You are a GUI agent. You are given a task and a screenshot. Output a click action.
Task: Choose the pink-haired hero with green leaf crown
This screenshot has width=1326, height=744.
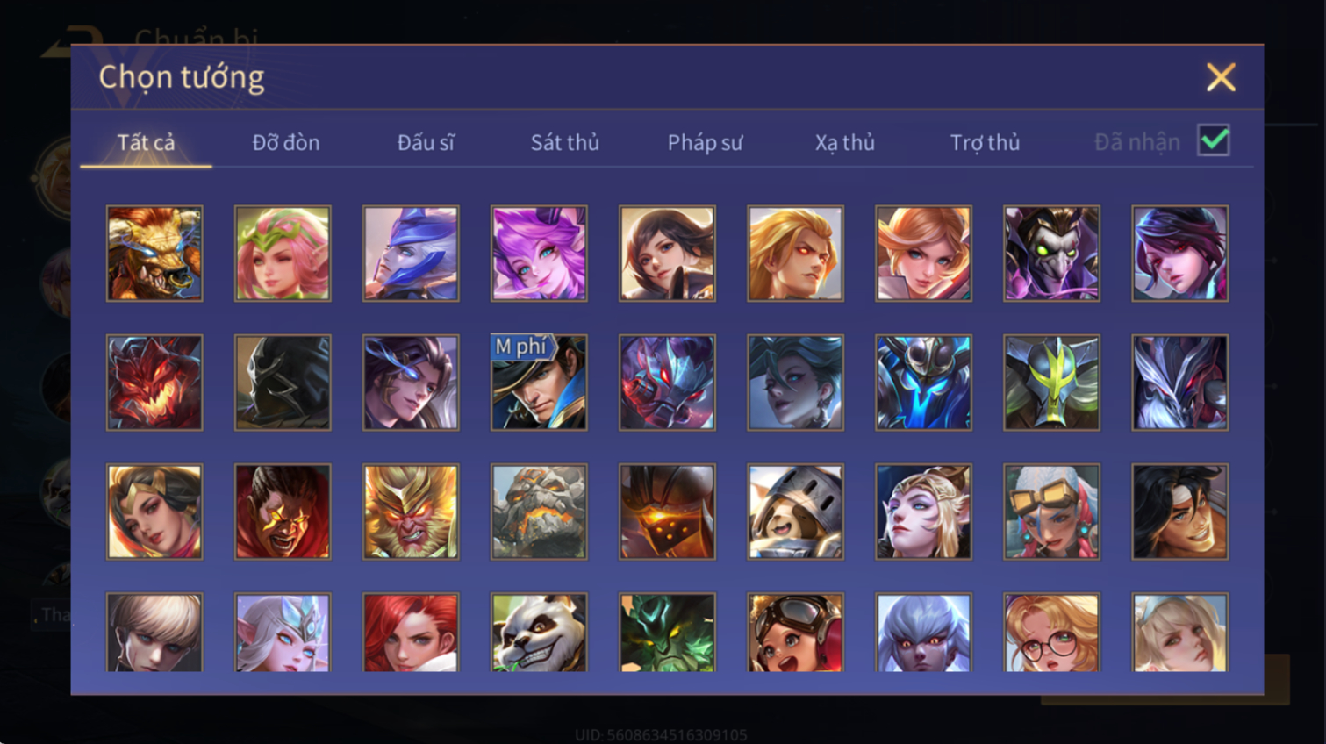(283, 254)
